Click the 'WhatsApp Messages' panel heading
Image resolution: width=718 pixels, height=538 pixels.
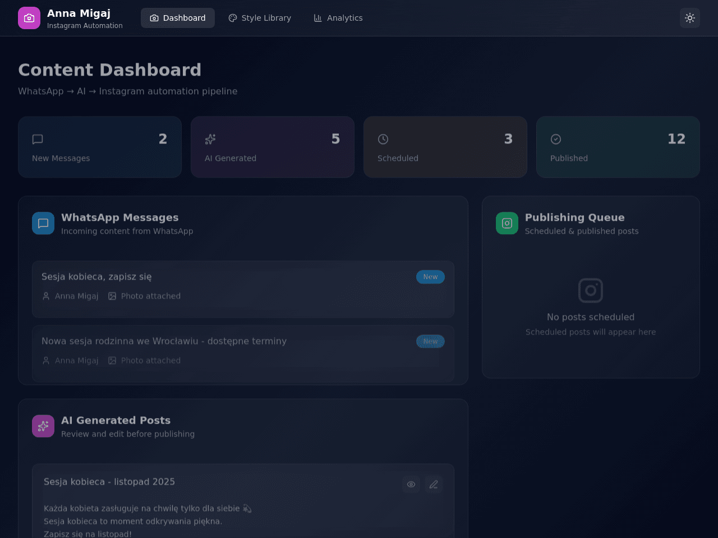[119, 217]
